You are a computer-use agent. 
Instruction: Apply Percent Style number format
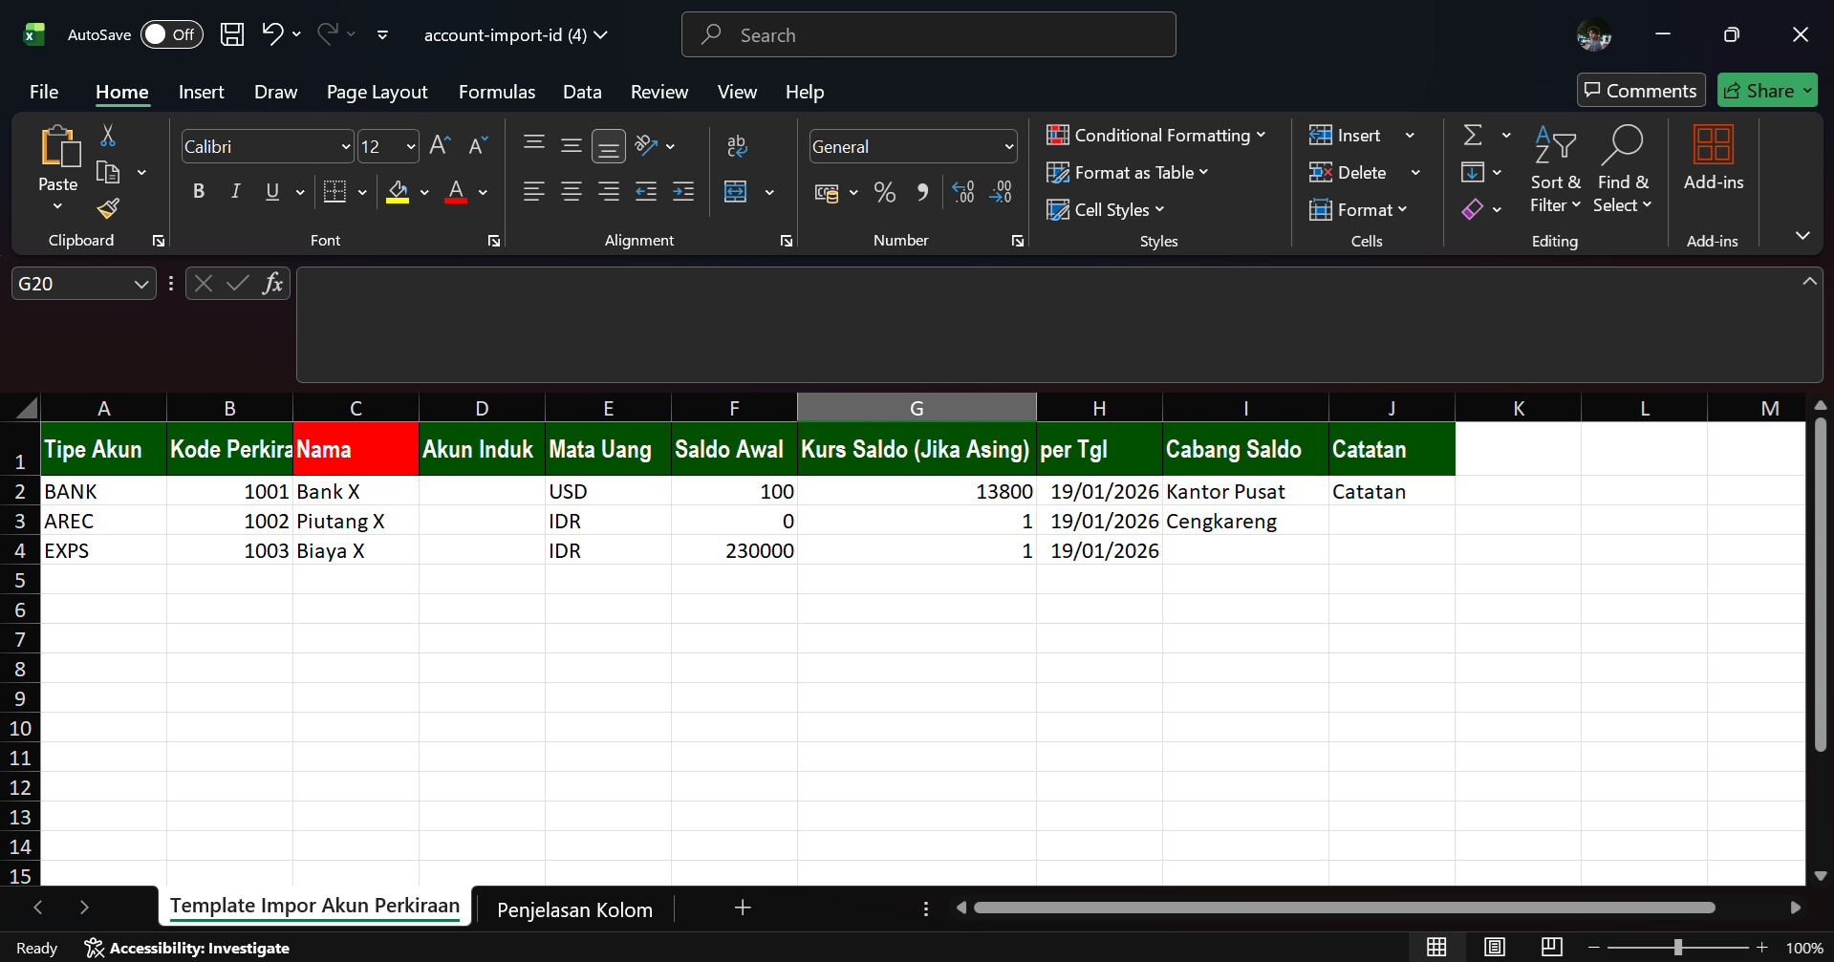coord(884,192)
